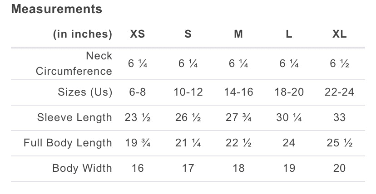The height and width of the screenshot is (194, 376).
Task: Click the Body Width row label
Action: point(82,168)
